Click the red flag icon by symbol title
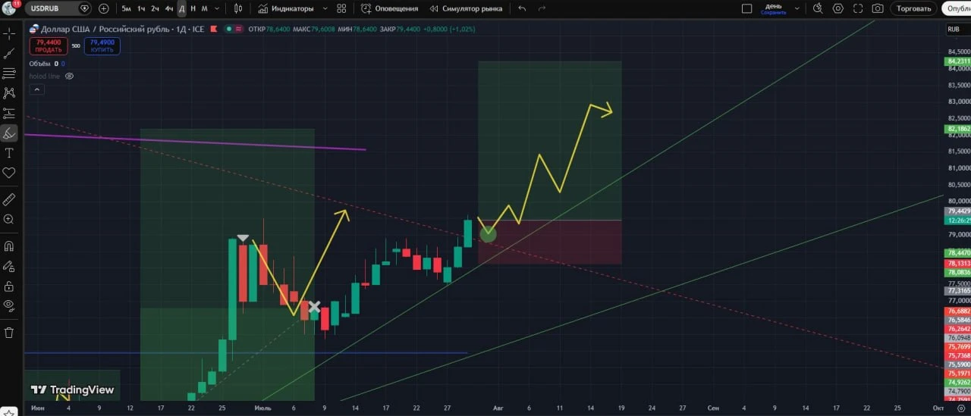971x416 pixels. (214, 28)
